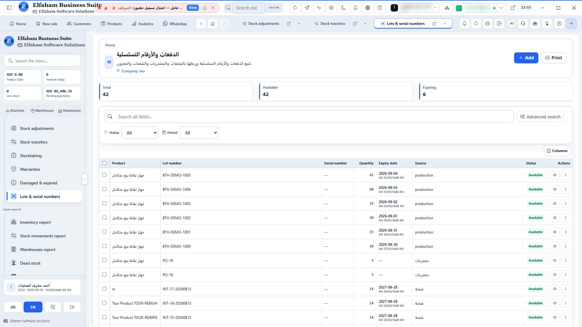Click the printer icon in tab toolbar

point(487,24)
